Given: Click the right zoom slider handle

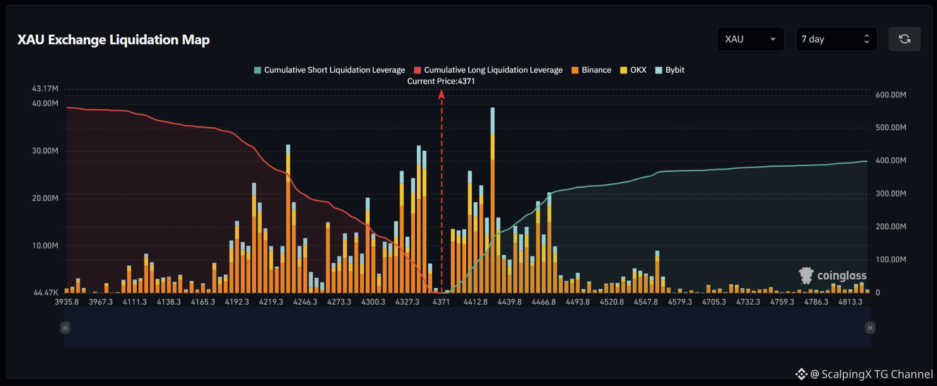Looking at the screenshot, I should tap(870, 328).
